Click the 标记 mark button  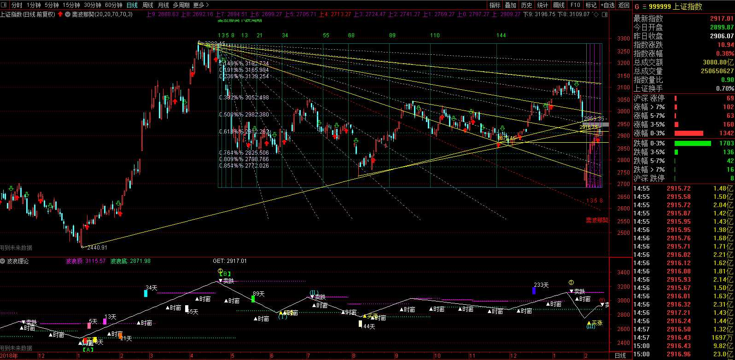(x=591, y=5)
